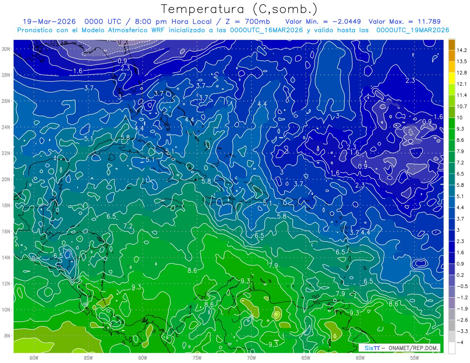Screen dimensions: 470x363
Task: Click the '-1.2' value on the colorbar scale
Action: pyautogui.click(x=462, y=298)
